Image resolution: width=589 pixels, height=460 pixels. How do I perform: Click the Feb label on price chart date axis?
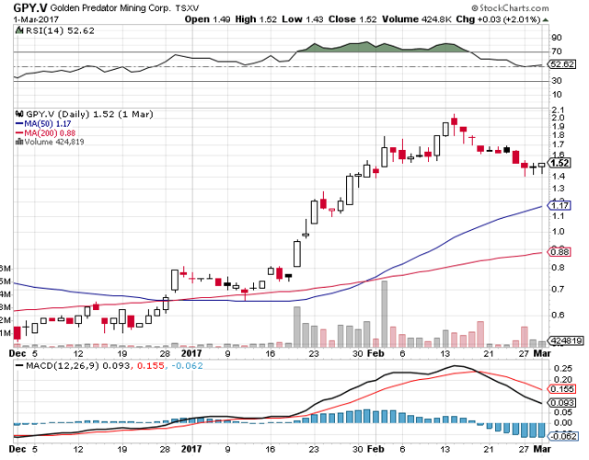click(375, 353)
